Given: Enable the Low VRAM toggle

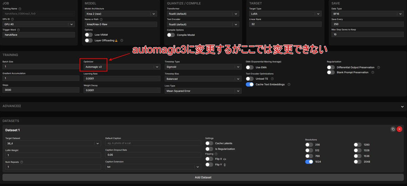Looking at the screenshot, I should (x=89, y=35).
